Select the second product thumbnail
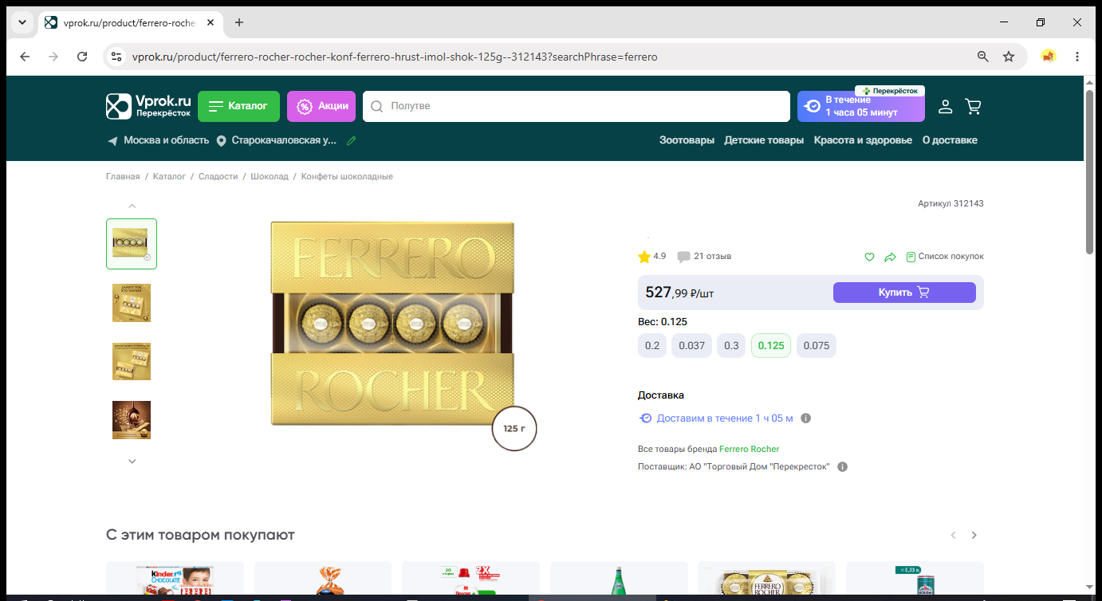The image size is (1102, 601). pos(132,303)
